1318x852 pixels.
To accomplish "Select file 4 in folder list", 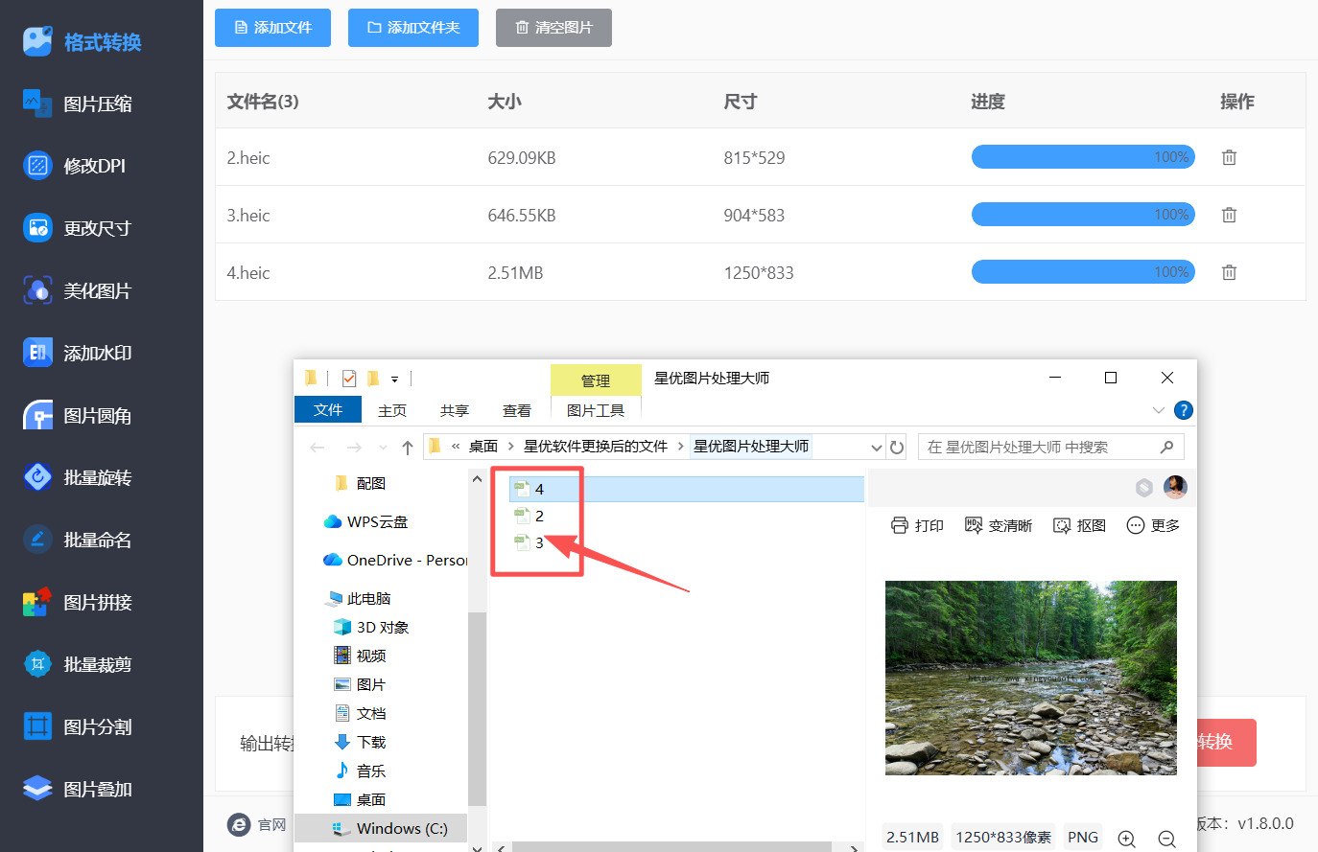I will (687, 489).
